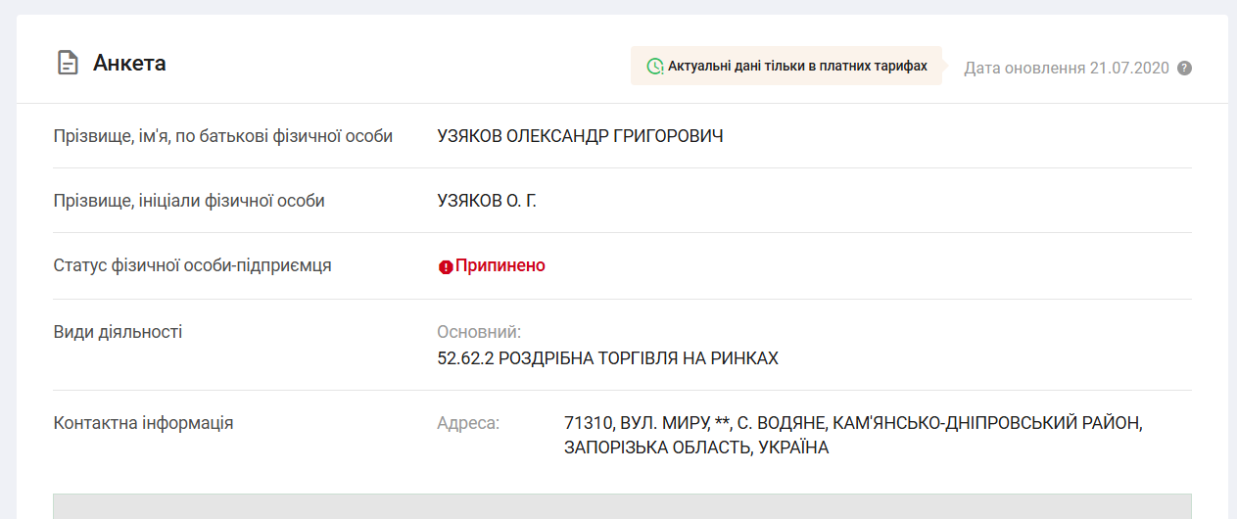Select the Анкета section heading
The image size is (1237, 519).
point(129,64)
